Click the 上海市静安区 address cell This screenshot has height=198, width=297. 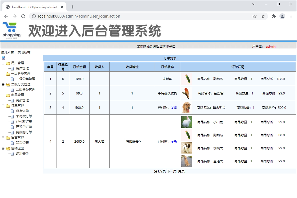[x=132, y=142]
